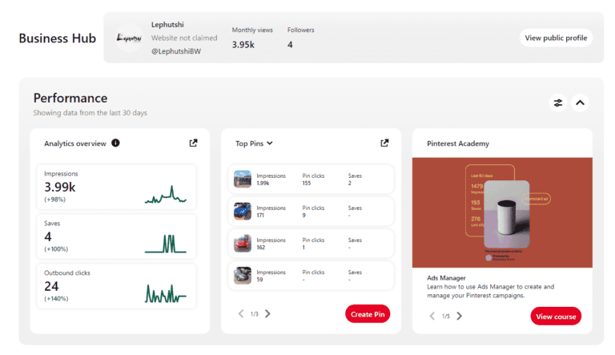
Task: Click Website not claimed text
Action: pyautogui.click(x=184, y=38)
